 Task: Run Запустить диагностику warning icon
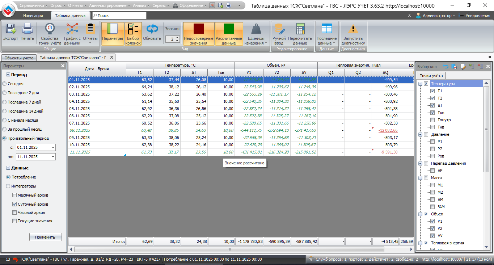click(x=353, y=30)
